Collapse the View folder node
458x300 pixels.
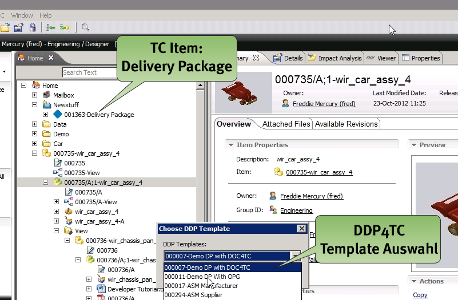tap(57, 231)
